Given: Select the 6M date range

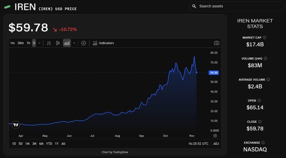Looking at the screenshot, I should 41,144.
